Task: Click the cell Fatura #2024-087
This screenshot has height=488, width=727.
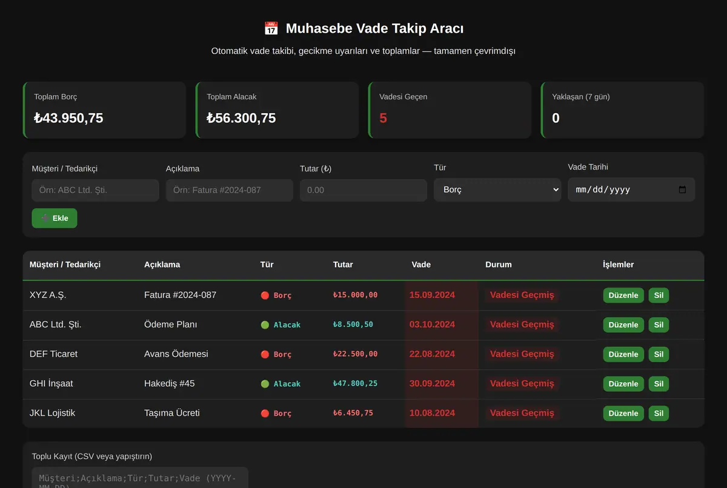Action: [x=180, y=295]
